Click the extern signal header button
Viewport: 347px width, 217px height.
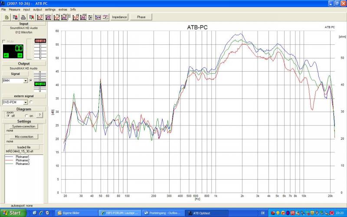click(24, 96)
